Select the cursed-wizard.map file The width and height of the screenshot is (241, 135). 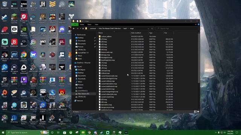[107, 97]
